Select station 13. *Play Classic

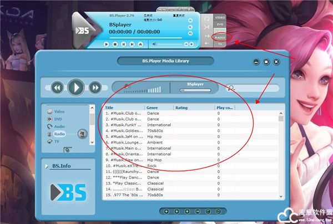point(191,184)
